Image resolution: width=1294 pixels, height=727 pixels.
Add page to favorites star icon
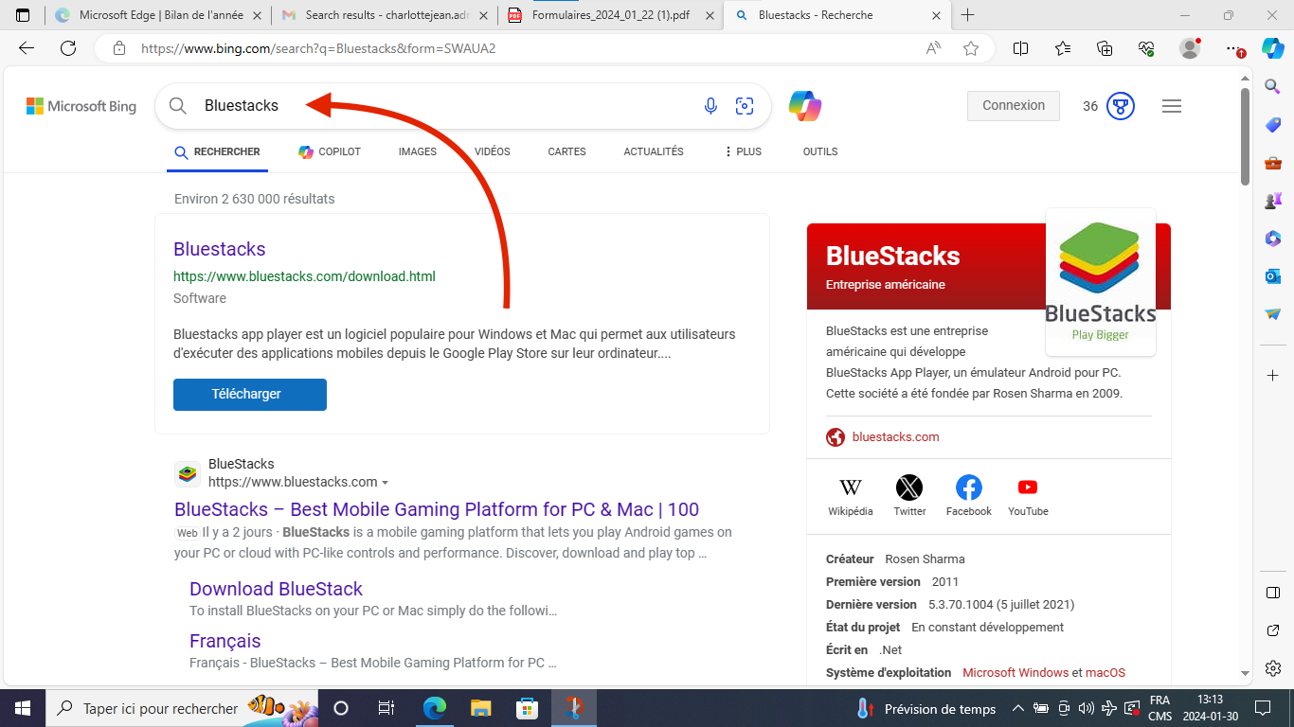coord(971,48)
